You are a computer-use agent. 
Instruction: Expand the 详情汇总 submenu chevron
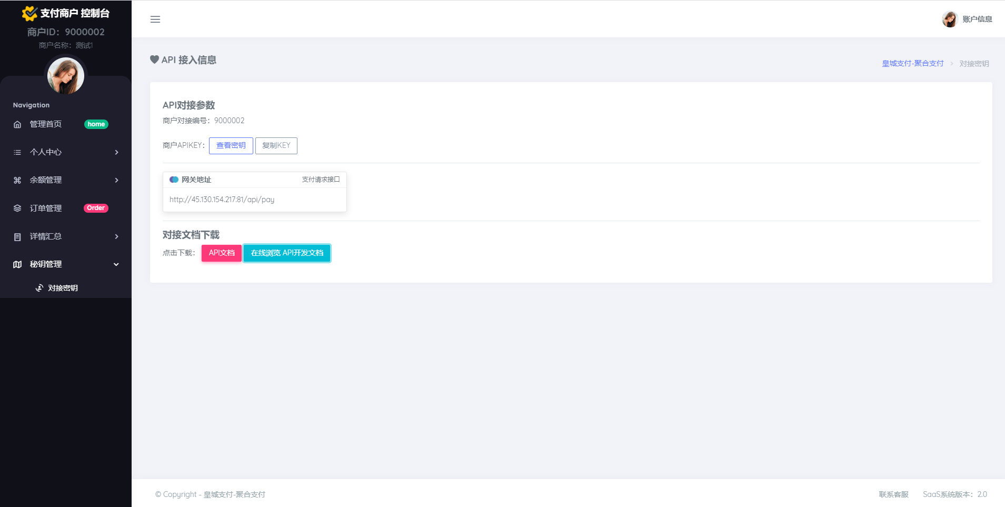[x=116, y=237]
